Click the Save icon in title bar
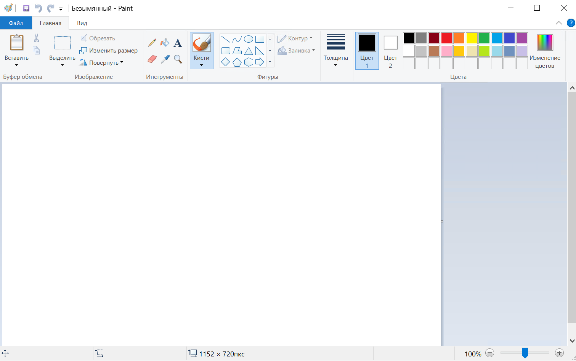This screenshot has width=576, height=361. pyautogui.click(x=26, y=8)
